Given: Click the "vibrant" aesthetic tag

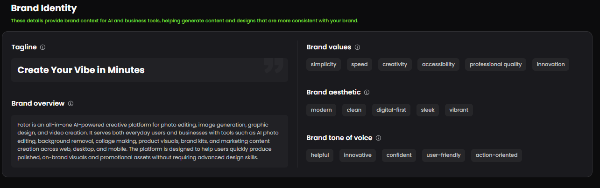Looking at the screenshot, I should pyautogui.click(x=459, y=110).
